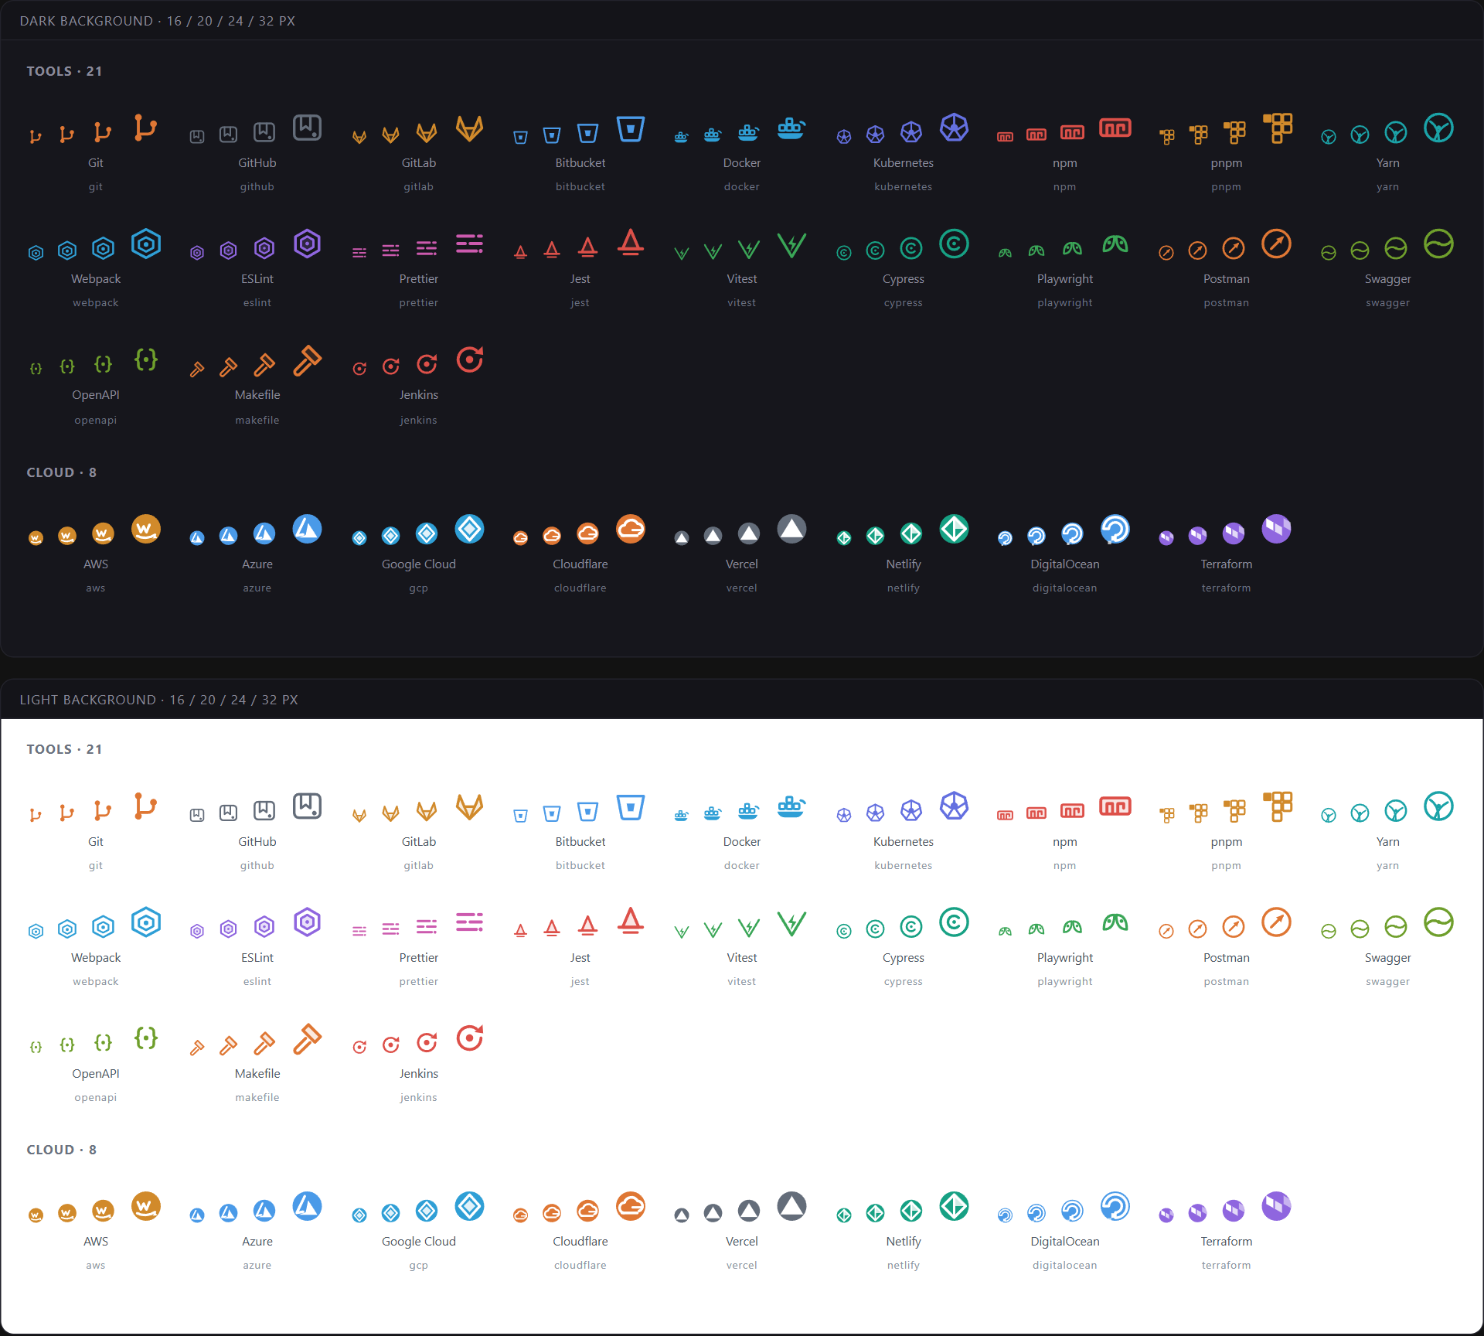
Task: Click the largest AWS icon in light section
Action: [x=145, y=1206]
